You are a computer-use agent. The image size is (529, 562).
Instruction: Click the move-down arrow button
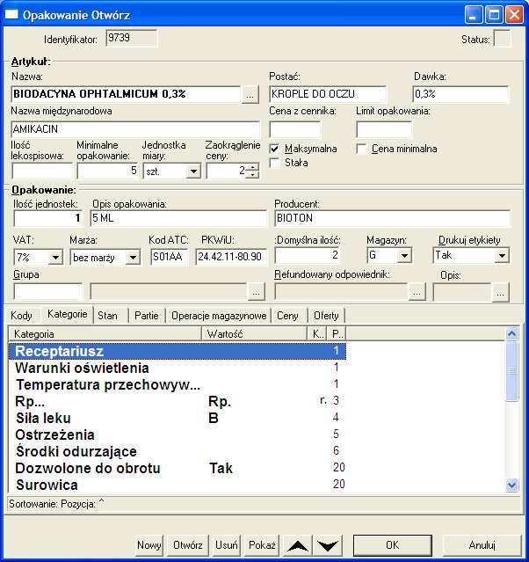[328, 545]
